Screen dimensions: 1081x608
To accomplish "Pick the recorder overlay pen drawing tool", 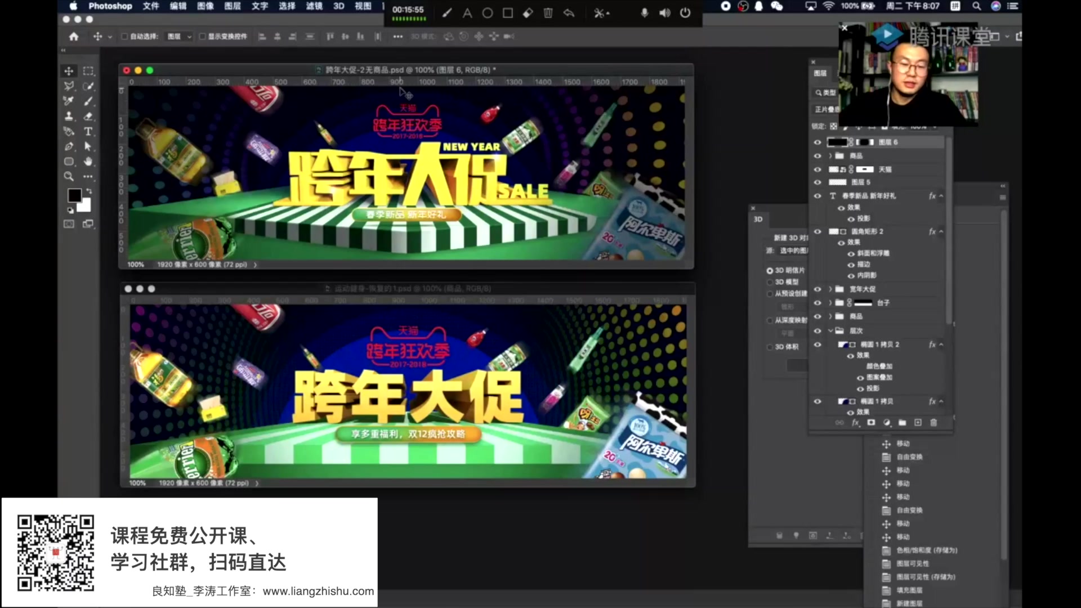I will pyautogui.click(x=447, y=13).
